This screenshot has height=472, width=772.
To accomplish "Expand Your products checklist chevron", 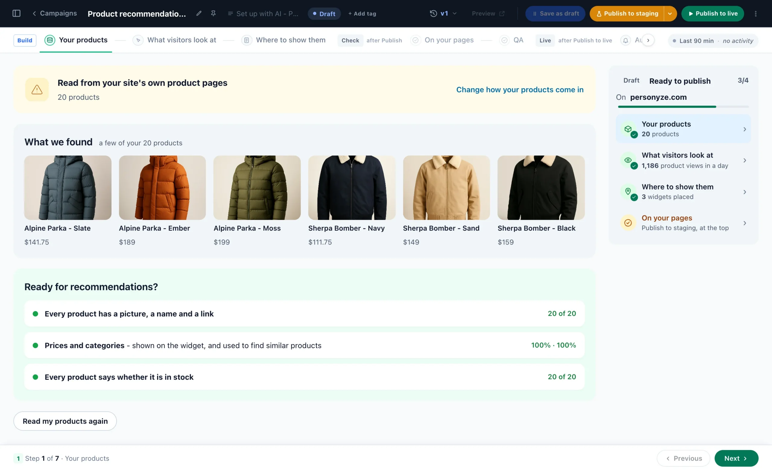I will pos(745,129).
